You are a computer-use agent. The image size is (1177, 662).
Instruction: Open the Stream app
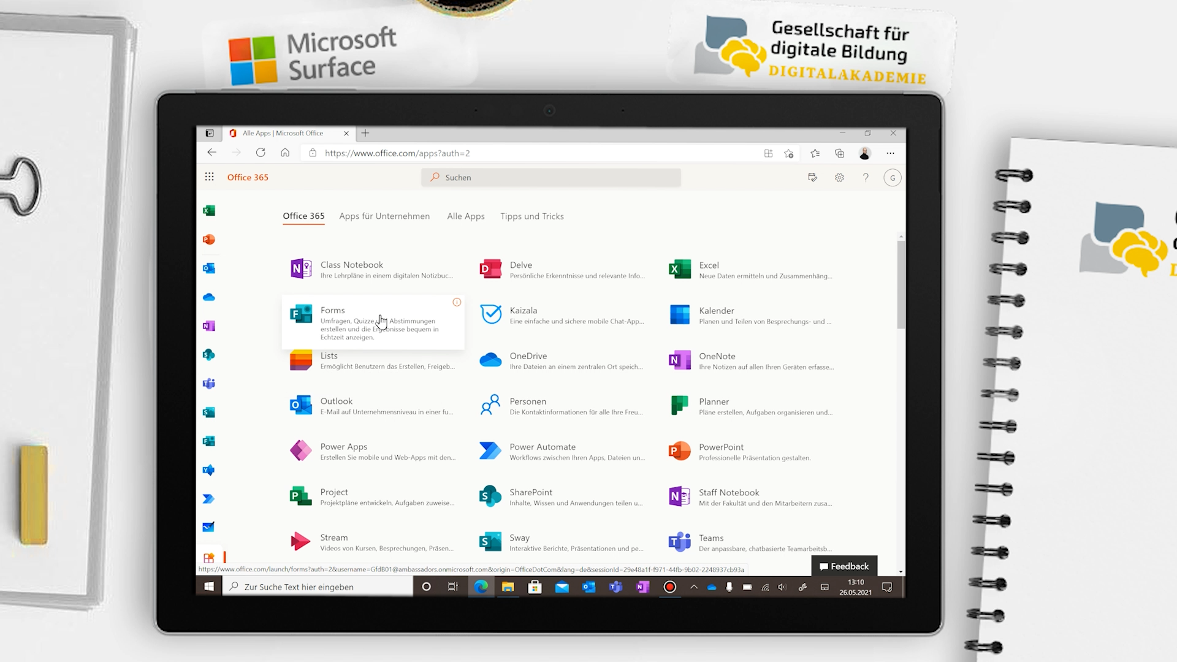[373, 541]
